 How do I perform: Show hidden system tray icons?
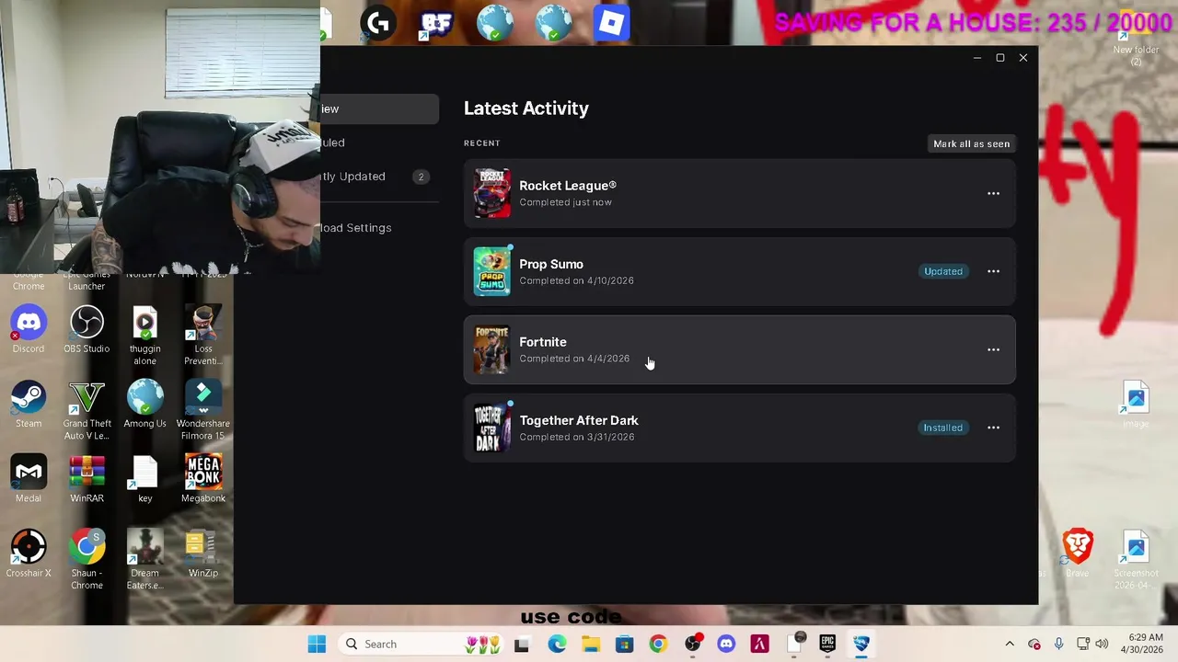click(x=1010, y=644)
